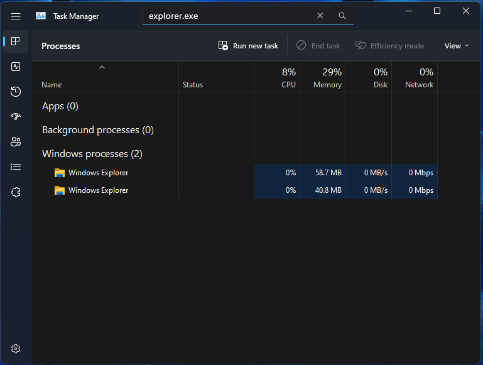
Task: Click the 58.7 MB Windows Explorer folder icon
Action: 60,173
